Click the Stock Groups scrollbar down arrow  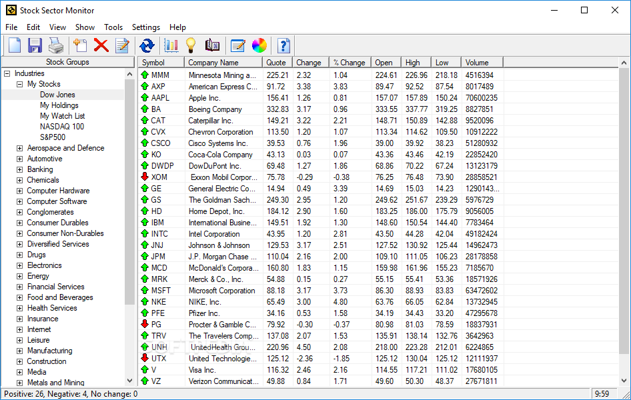129,380
